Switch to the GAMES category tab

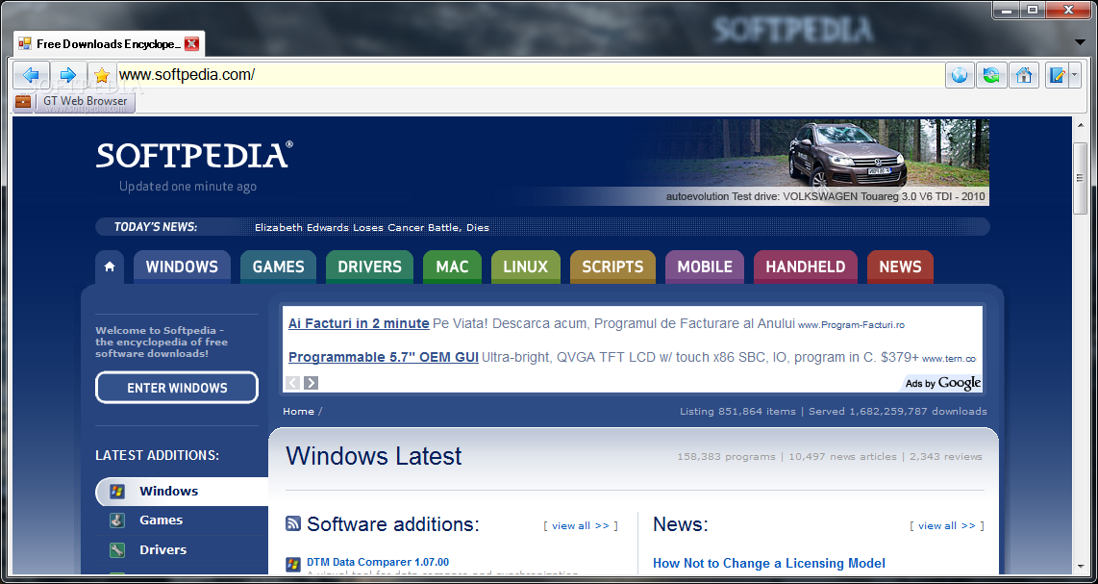[x=278, y=267]
